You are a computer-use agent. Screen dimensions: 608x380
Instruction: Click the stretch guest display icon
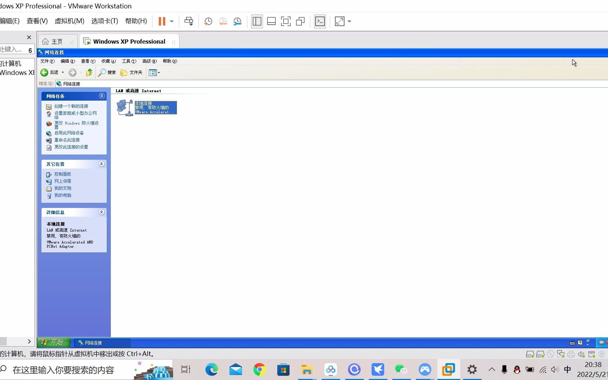coord(340,21)
